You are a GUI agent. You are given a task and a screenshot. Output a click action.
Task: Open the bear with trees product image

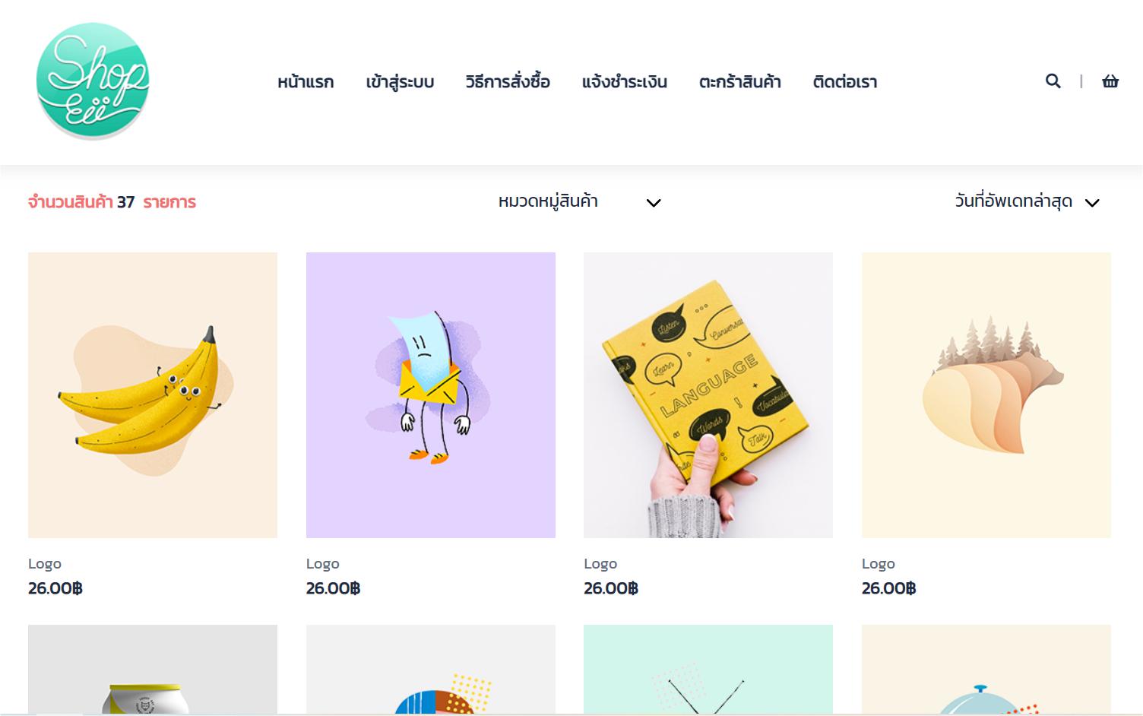[x=986, y=395]
